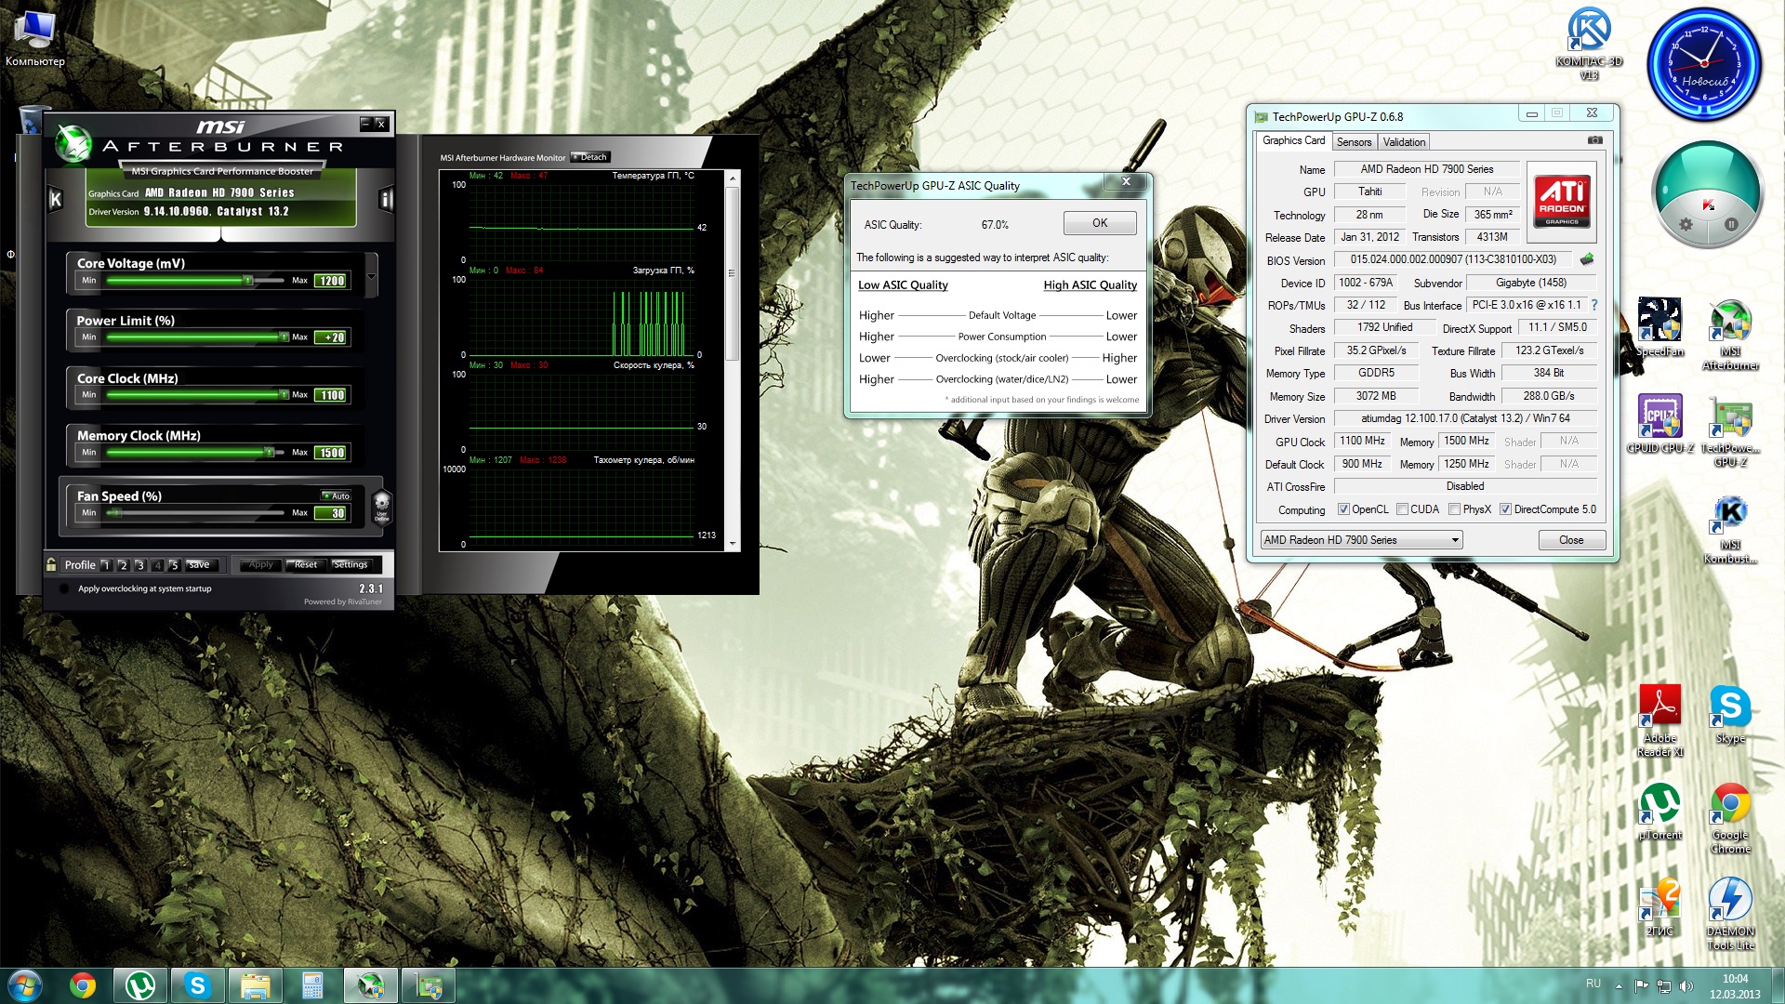
Task: Toggle the fan speed Auto button
Action: pos(337,495)
